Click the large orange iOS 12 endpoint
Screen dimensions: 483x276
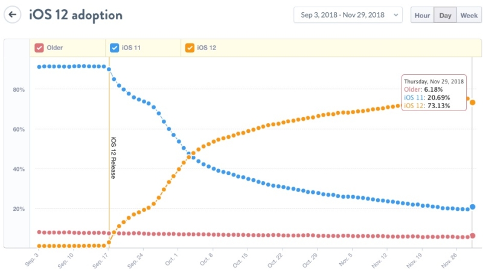tap(473, 103)
